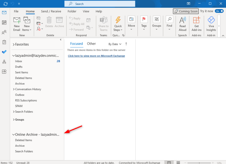Share the message to Teams
This screenshot has height=164, width=226.
(x=103, y=24)
